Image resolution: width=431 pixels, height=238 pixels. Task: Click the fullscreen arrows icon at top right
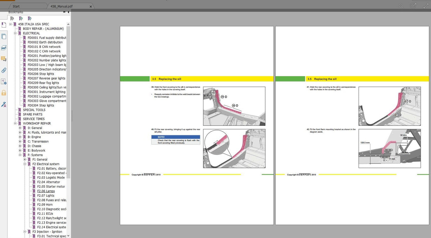point(427,5)
